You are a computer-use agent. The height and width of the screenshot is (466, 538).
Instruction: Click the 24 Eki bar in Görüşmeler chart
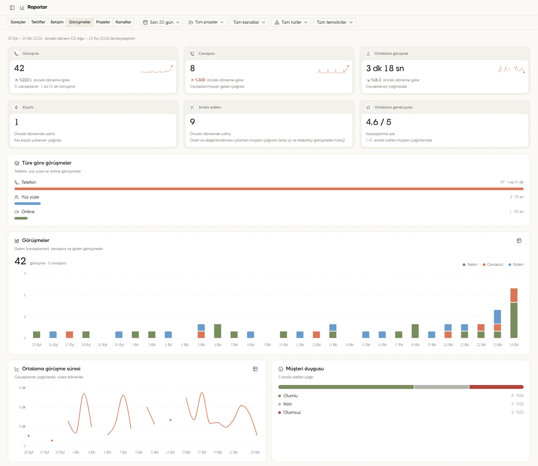[x=514, y=313]
